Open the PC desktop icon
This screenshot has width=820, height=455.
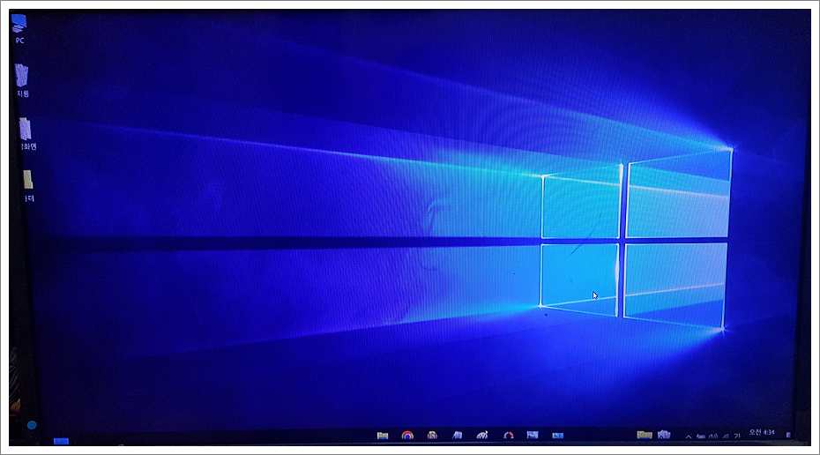[19, 28]
